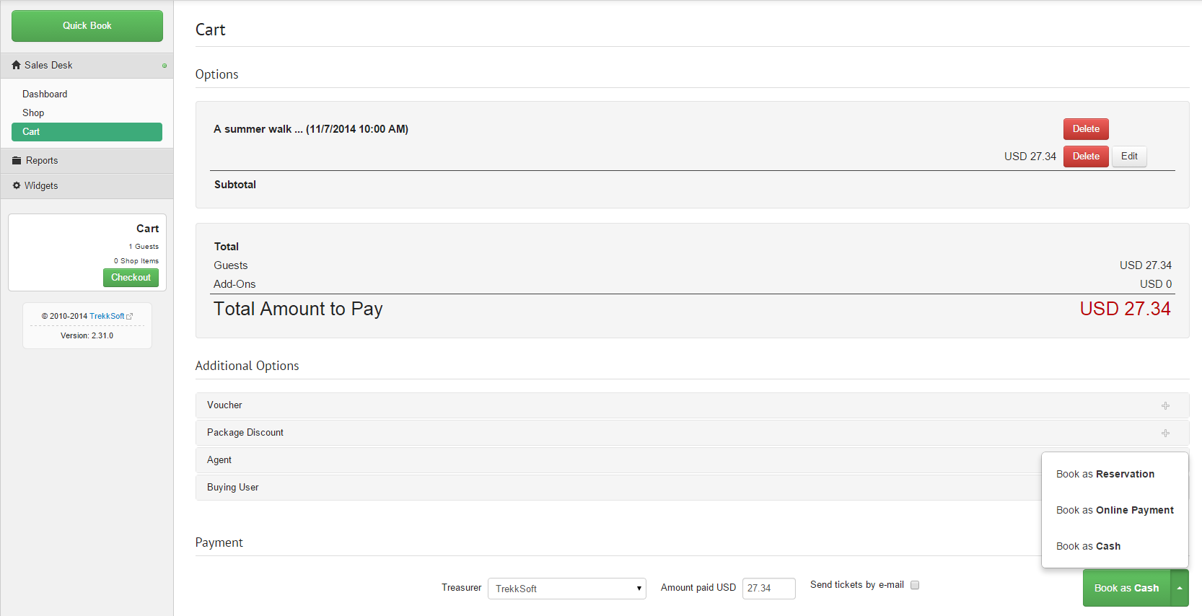The width and height of the screenshot is (1202, 616).
Task: Toggle the caret beside Book as Cash
Action: [x=1180, y=588]
